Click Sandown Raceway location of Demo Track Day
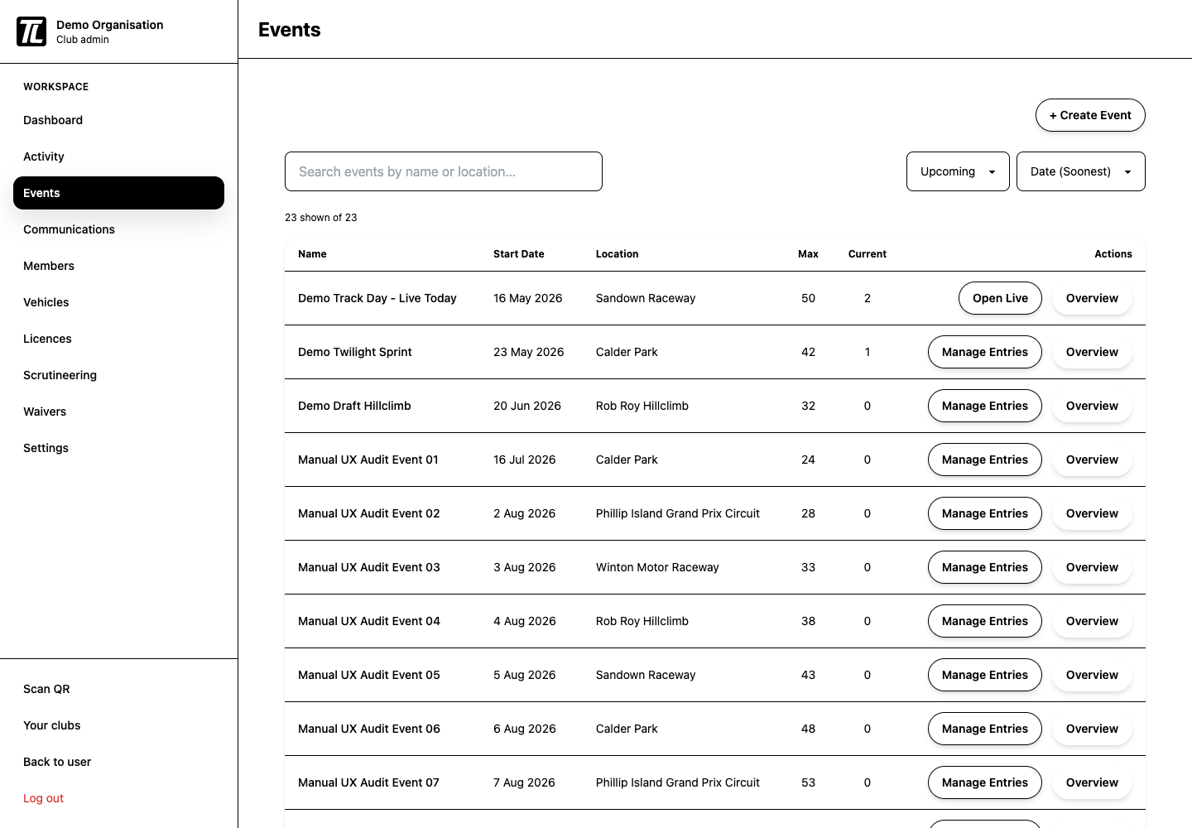The width and height of the screenshot is (1192, 828). pos(646,298)
